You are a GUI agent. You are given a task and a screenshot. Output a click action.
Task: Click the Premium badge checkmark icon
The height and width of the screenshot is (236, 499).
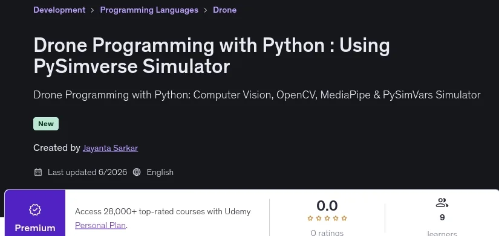[x=35, y=209]
